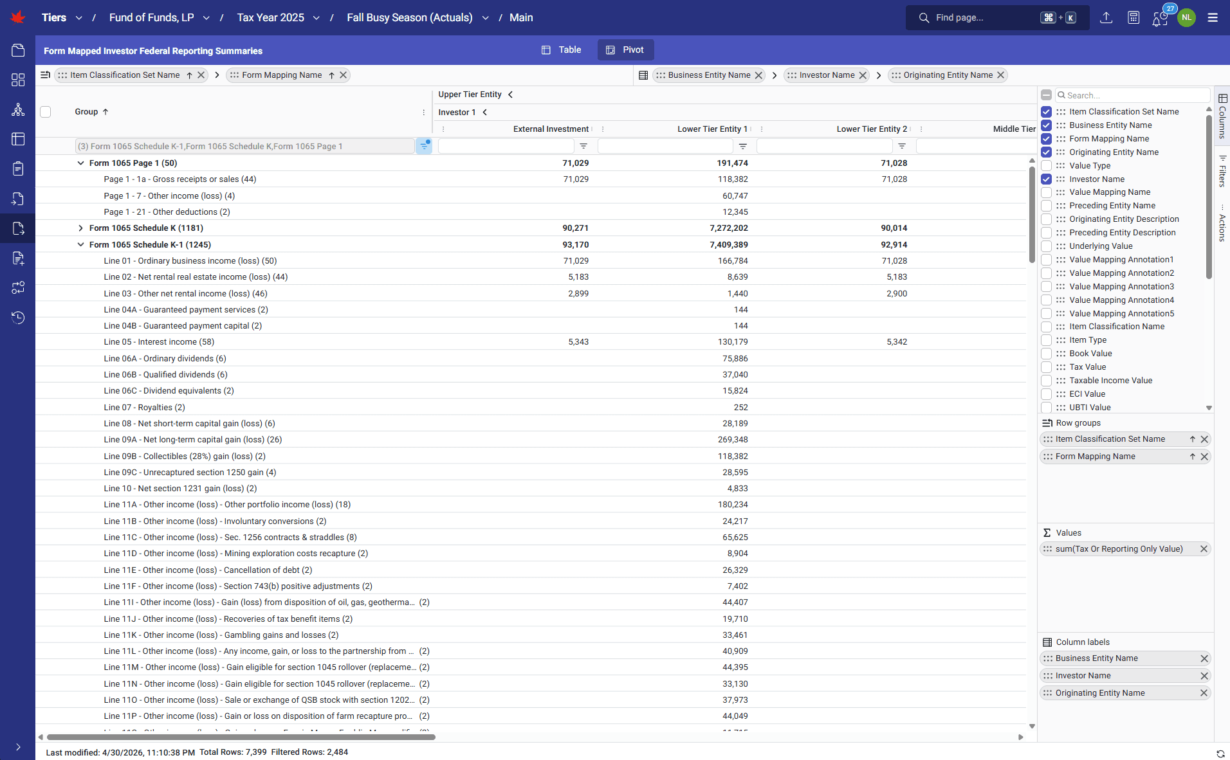This screenshot has height=760, width=1230.
Task: Click Main in the breadcrumb
Action: [x=521, y=18]
